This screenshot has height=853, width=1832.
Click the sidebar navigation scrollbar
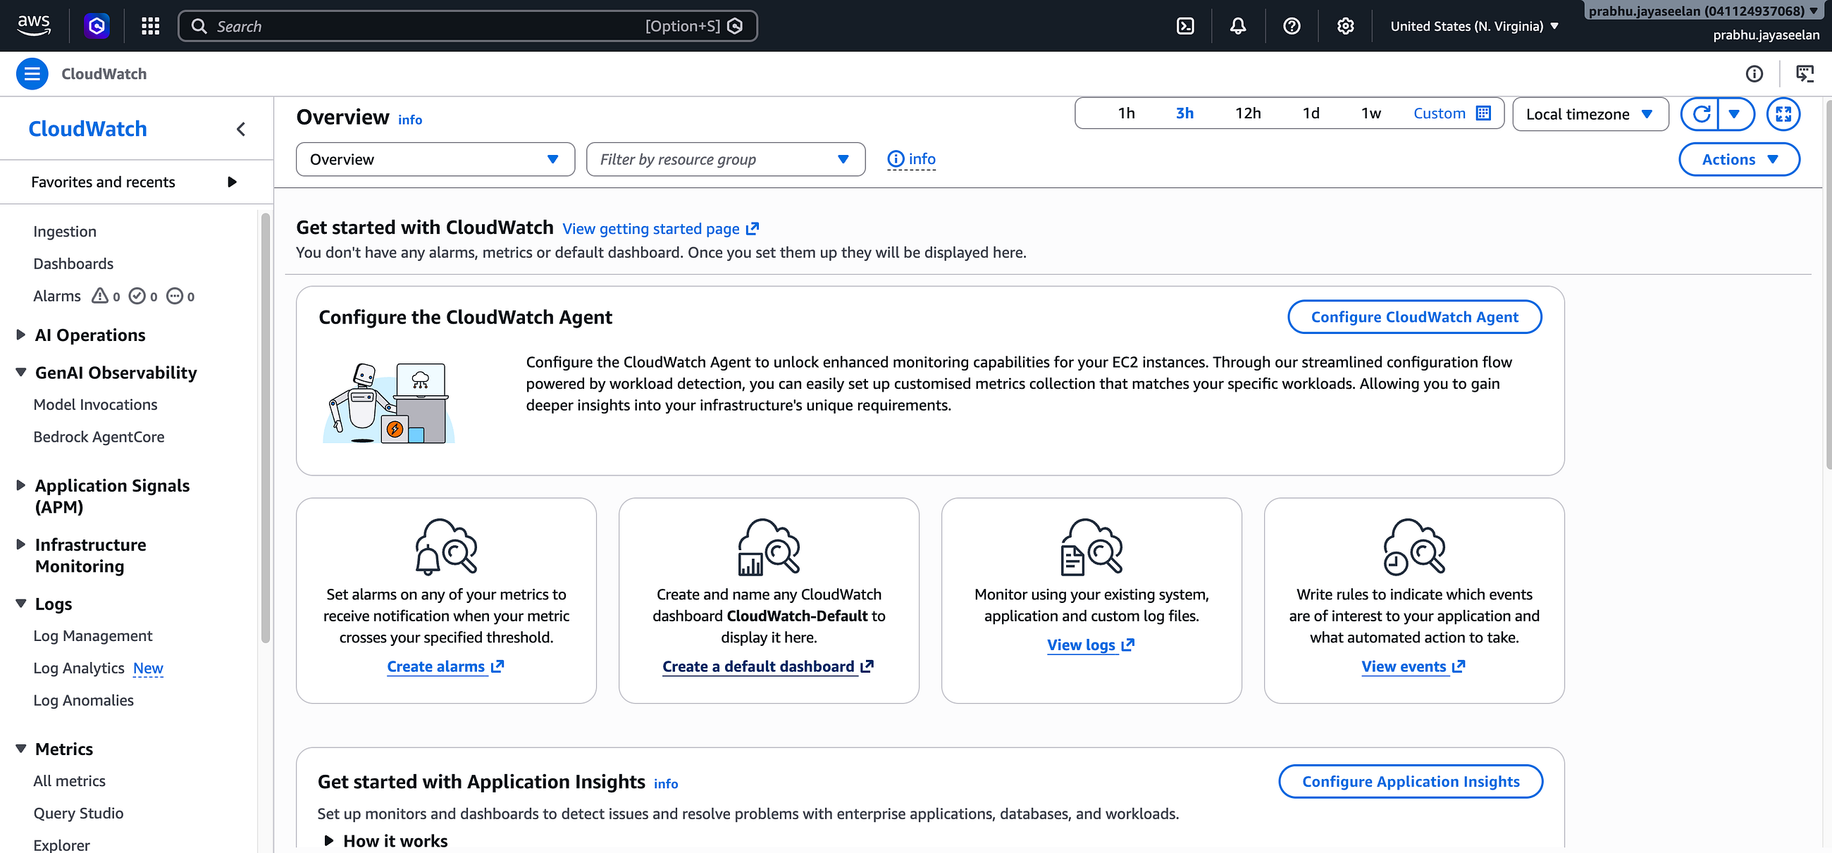tap(265, 428)
